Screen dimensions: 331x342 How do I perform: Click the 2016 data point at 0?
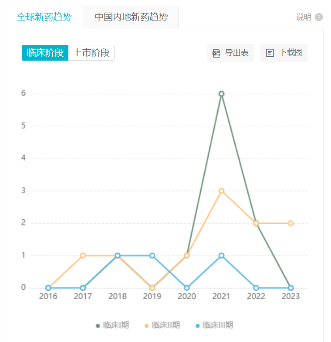(48, 288)
